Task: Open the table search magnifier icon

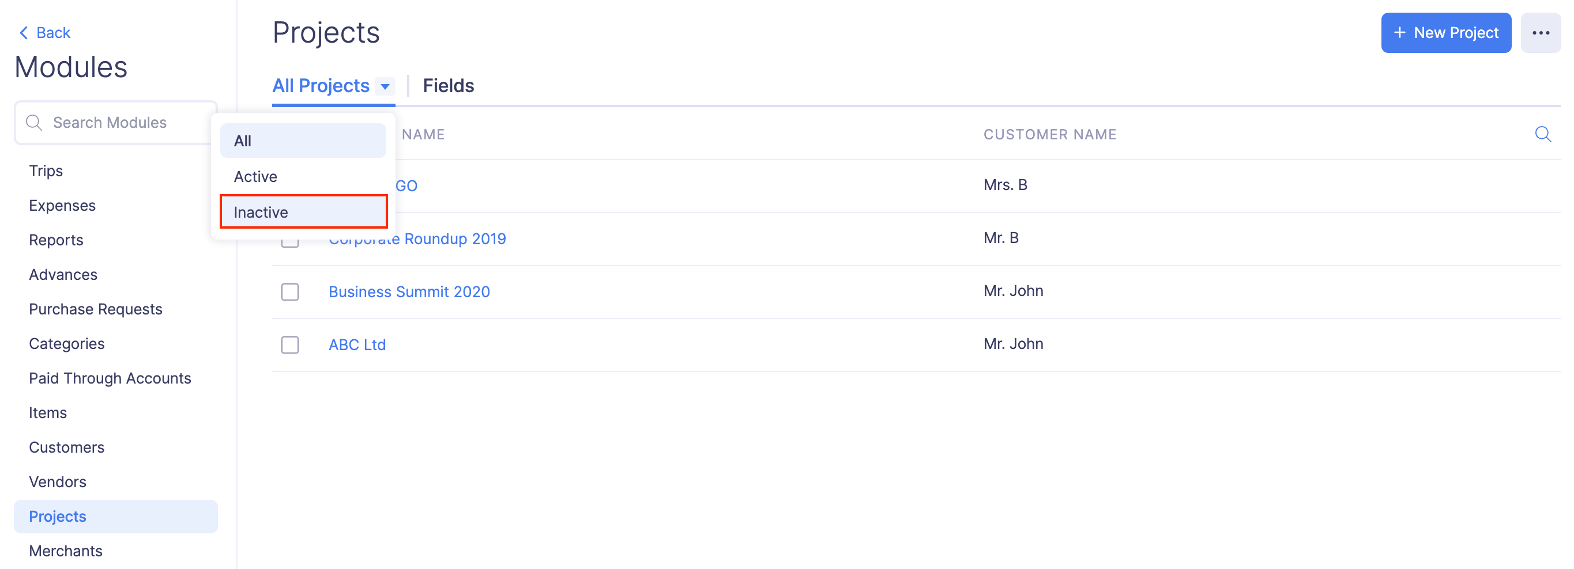Action: (x=1542, y=134)
